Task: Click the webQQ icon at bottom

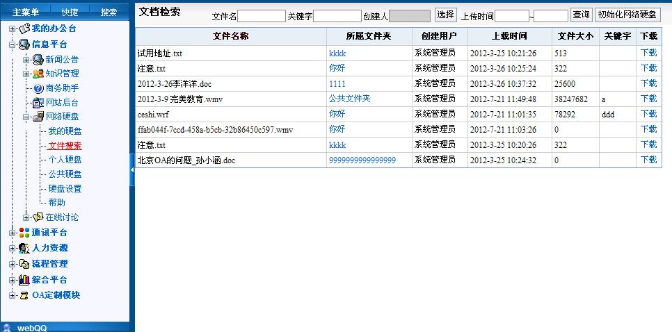Action: coord(7,328)
